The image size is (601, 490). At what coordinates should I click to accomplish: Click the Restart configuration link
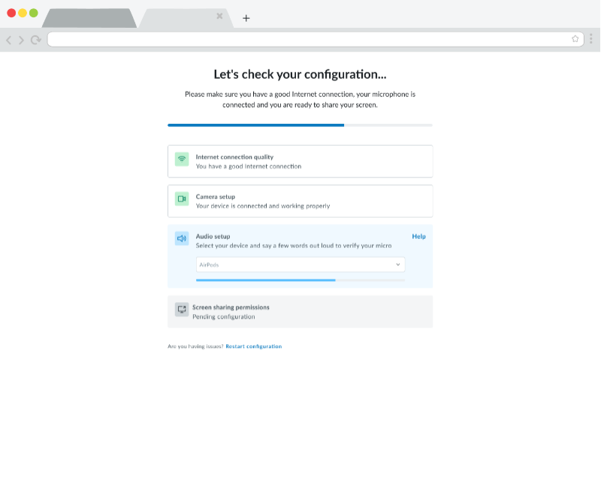pos(254,346)
